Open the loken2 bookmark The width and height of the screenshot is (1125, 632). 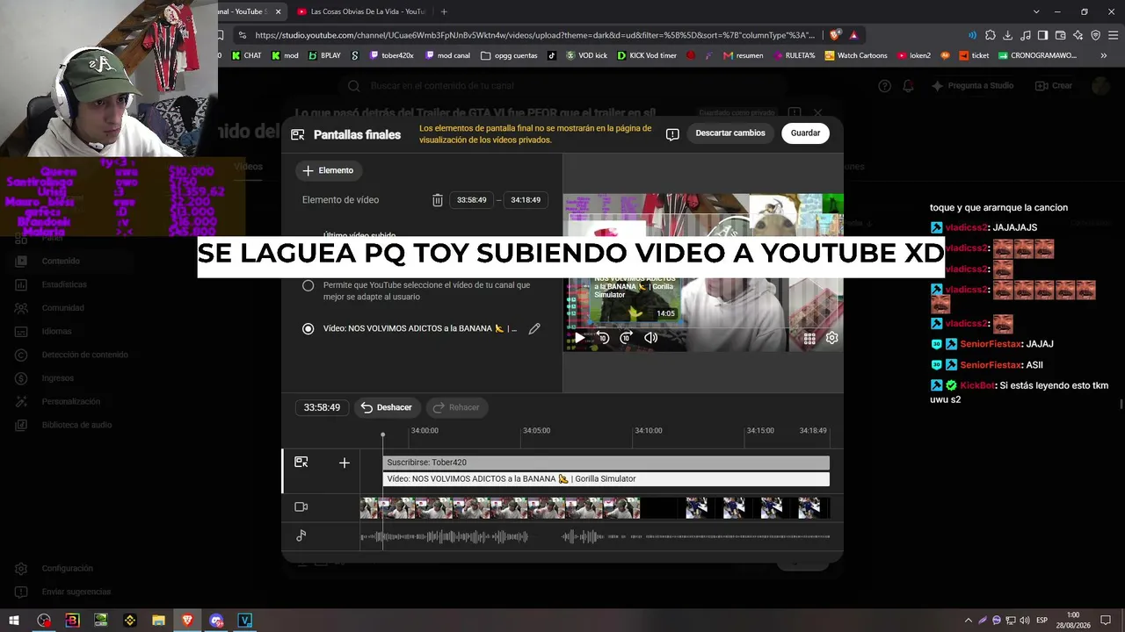914,55
